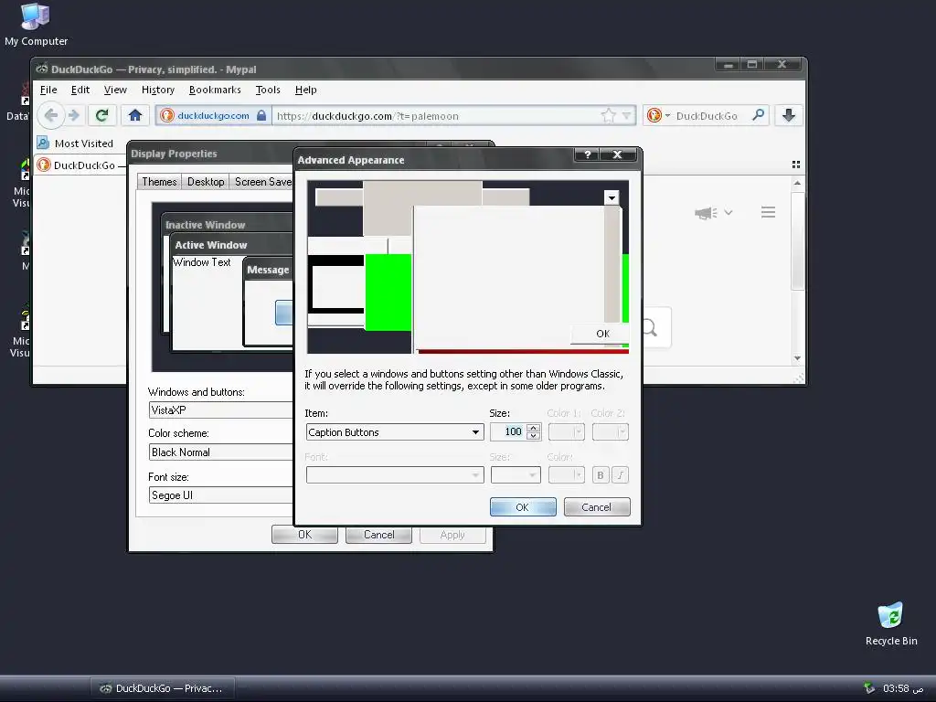Open the DuckDuckGo page hamburger menu
This screenshot has height=702, width=936.
click(768, 212)
